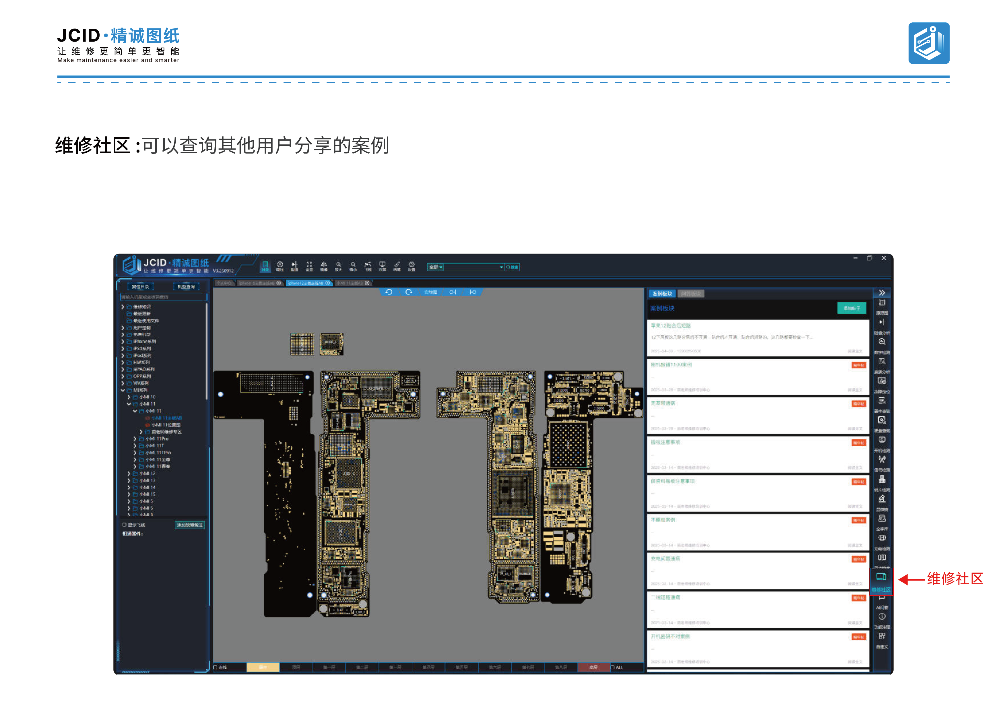Open 功能注释 in the right sidebar
This screenshot has width=1007, height=712.
[882, 621]
